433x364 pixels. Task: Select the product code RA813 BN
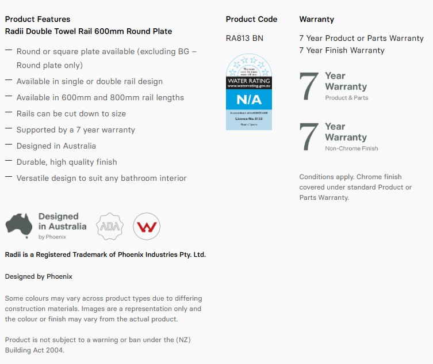pos(244,38)
